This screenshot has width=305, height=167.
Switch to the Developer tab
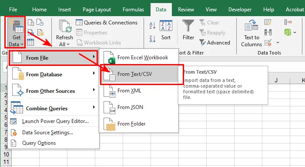[240, 10]
